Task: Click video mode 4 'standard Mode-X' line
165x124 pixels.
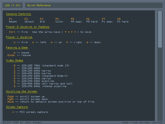Action: 41,76
